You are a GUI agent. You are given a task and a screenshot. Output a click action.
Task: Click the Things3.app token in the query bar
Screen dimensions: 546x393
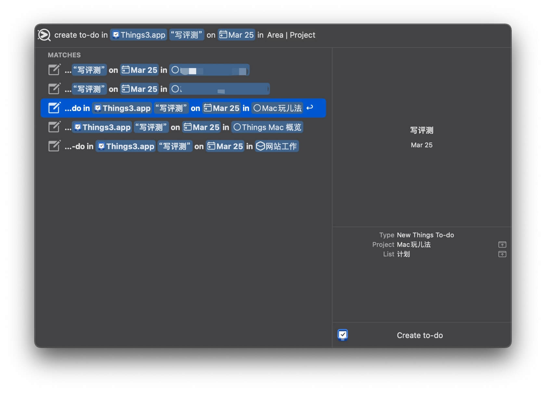pyautogui.click(x=139, y=35)
